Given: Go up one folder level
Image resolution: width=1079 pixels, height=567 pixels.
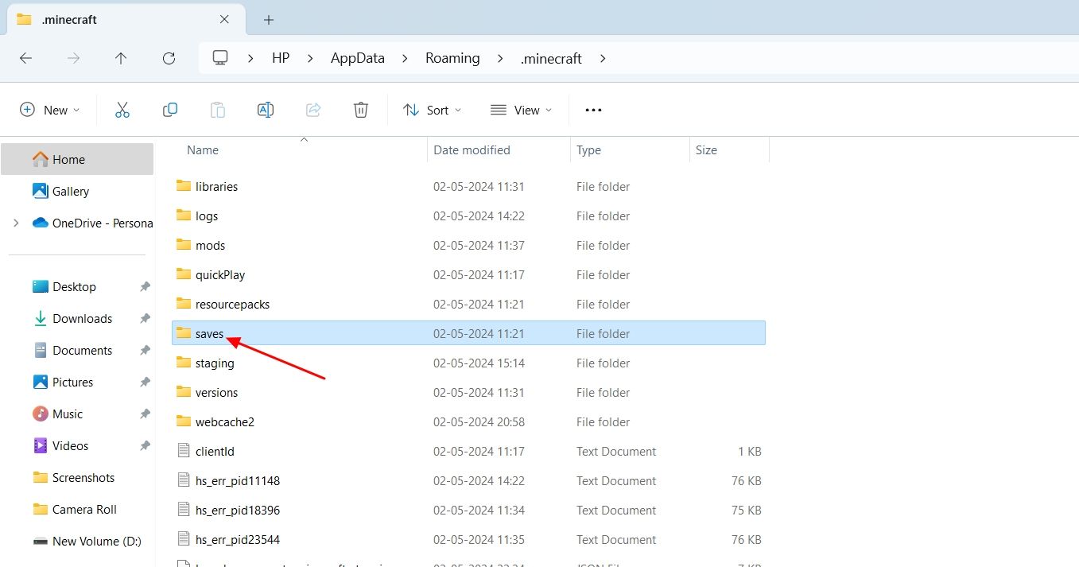Looking at the screenshot, I should 121,58.
